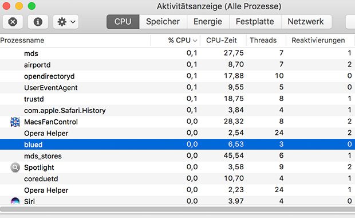Click the horizontal scrollbar below the process list

coord(178,209)
